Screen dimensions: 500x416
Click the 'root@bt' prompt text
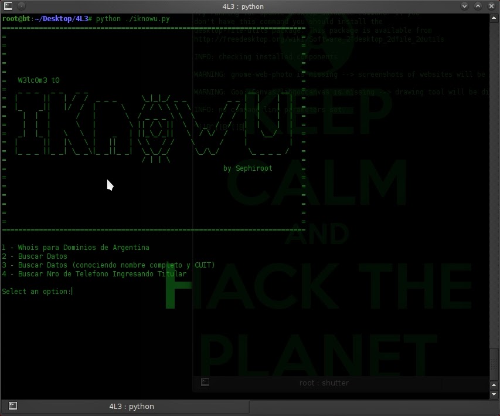[x=16, y=19]
